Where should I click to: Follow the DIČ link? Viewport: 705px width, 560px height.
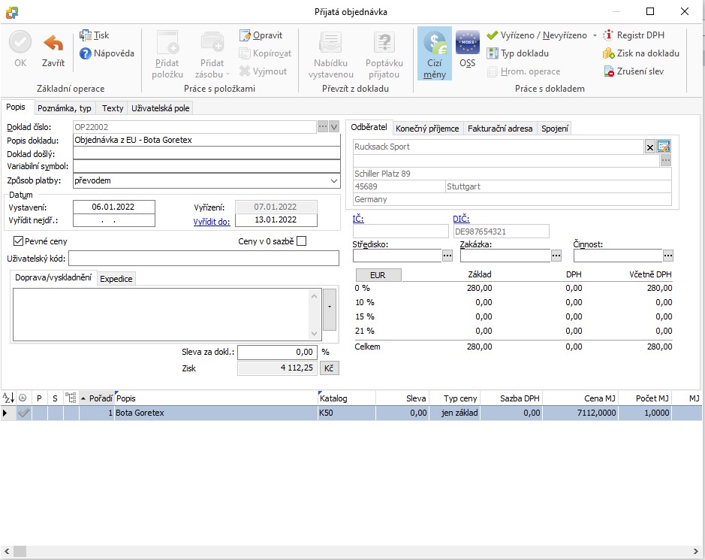(x=461, y=219)
